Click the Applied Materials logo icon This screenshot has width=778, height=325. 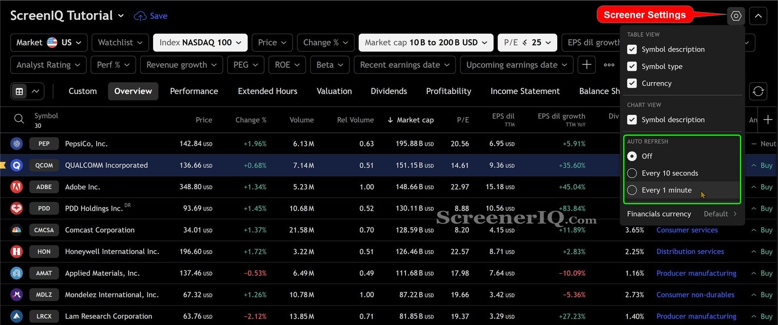(17, 273)
